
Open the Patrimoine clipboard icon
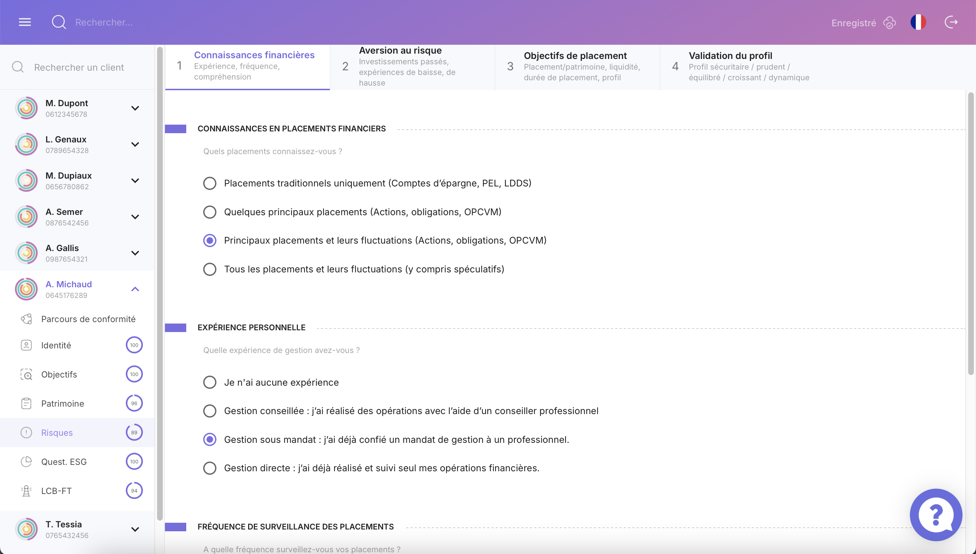(x=26, y=403)
